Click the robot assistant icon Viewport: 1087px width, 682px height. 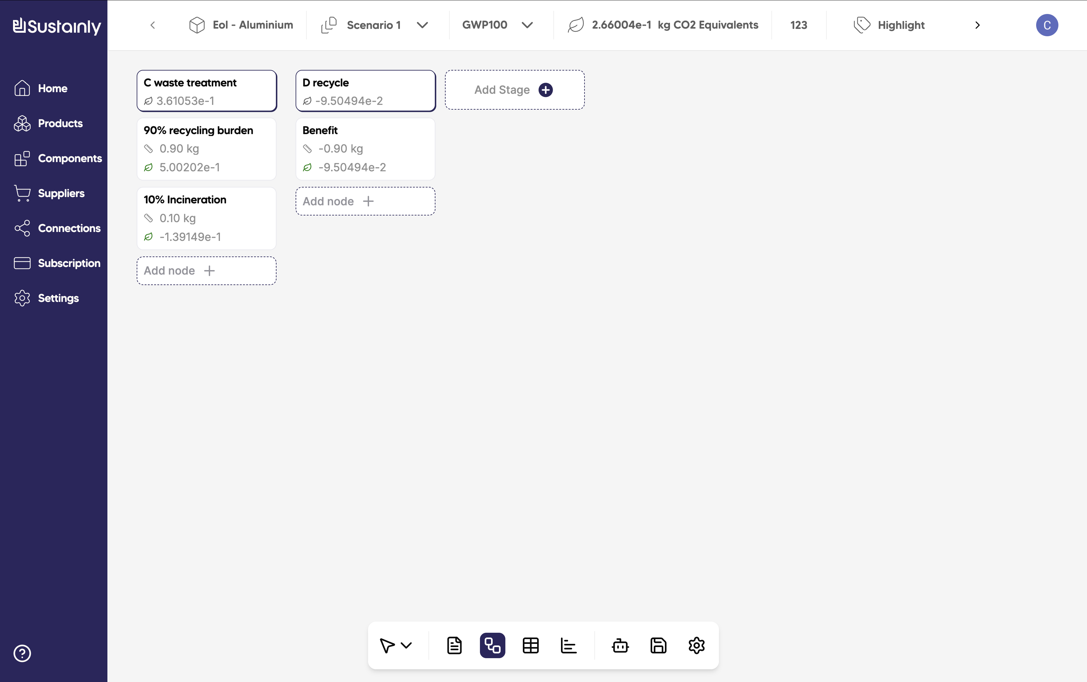click(620, 645)
